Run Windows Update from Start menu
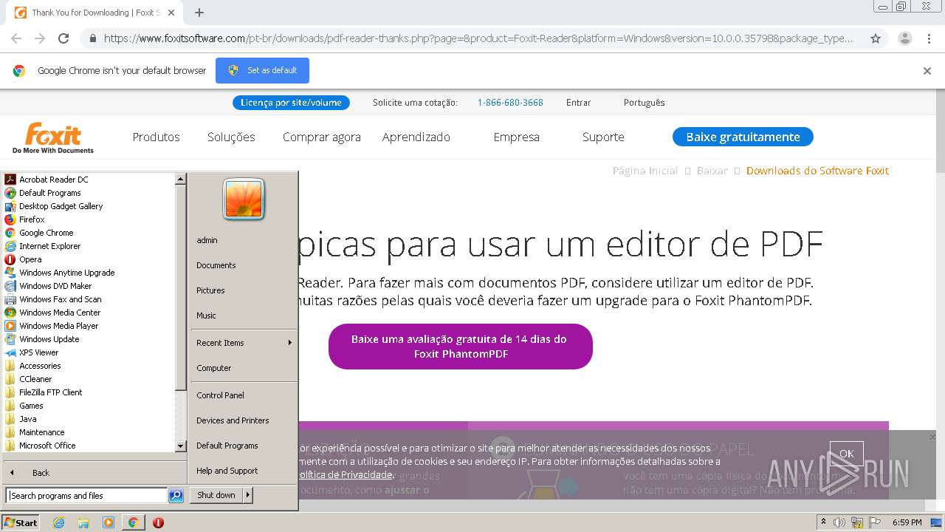This screenshot has width=945, height=532. pos(49,339)
